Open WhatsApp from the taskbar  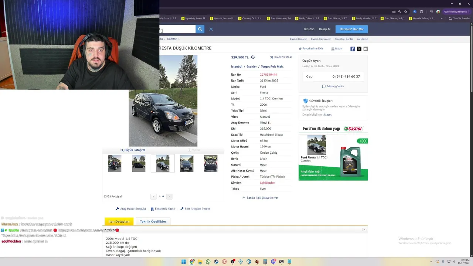pyautogui.click(x=208, y=262)
